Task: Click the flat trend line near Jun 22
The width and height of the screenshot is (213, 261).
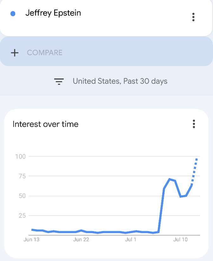Action: pyautogui.click(x=81, y=231)
